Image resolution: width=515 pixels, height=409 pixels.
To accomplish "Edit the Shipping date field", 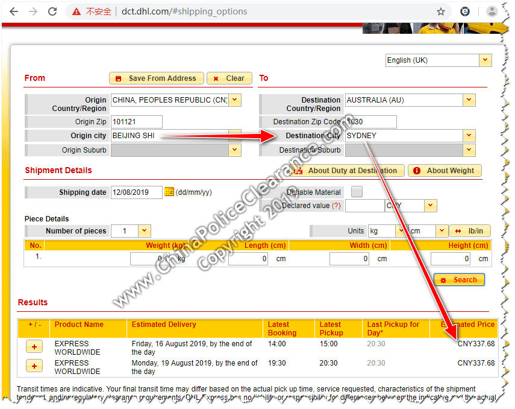I will [x=137, y=192].
